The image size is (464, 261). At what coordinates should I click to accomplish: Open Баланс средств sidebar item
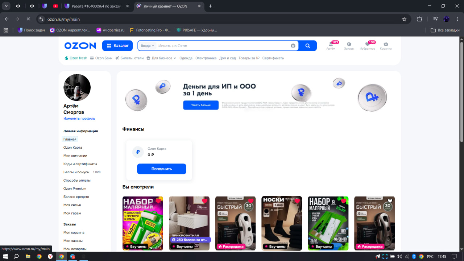click(76, 197)
